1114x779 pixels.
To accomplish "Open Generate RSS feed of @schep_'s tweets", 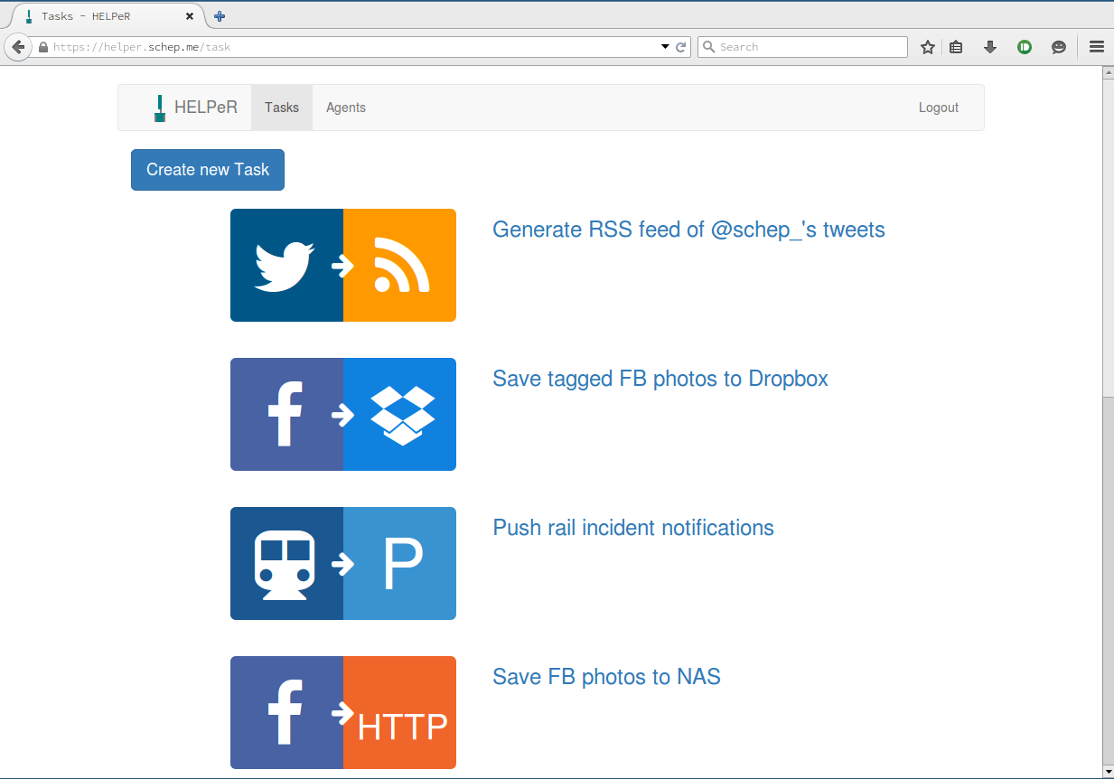I will click(688, 230).
